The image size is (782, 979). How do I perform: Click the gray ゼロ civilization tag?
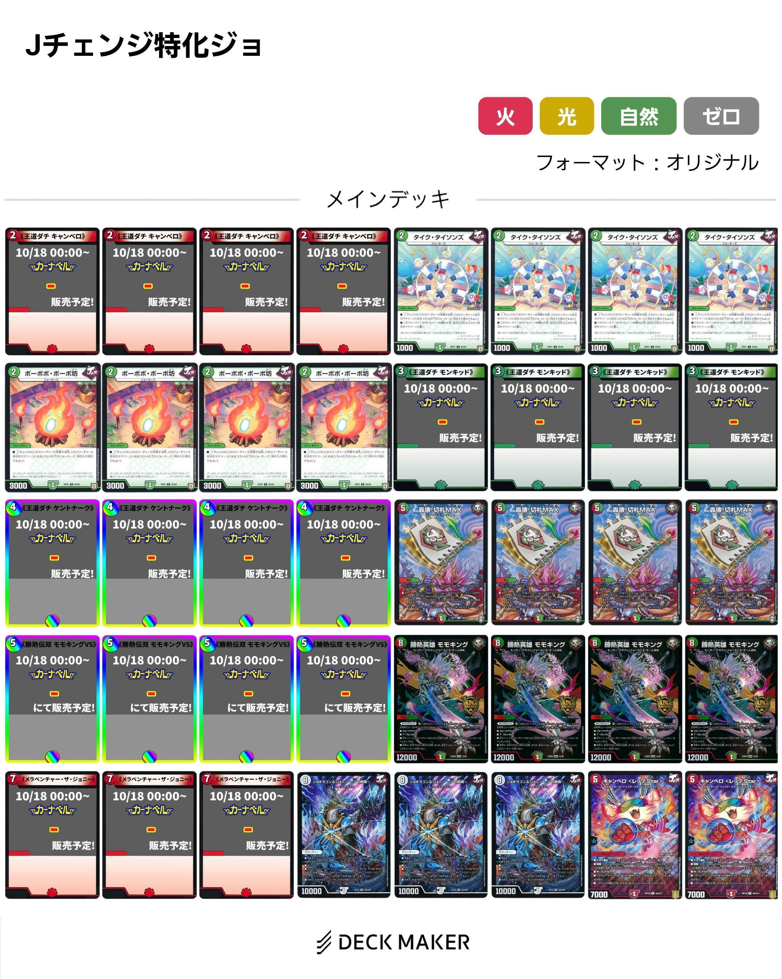[x=721, y=116]
